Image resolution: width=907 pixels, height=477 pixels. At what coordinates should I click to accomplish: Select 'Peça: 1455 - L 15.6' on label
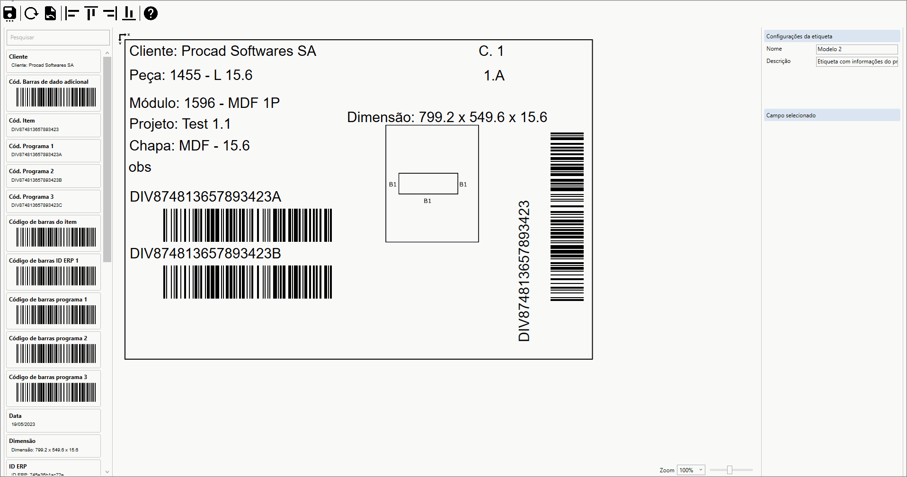191,75
